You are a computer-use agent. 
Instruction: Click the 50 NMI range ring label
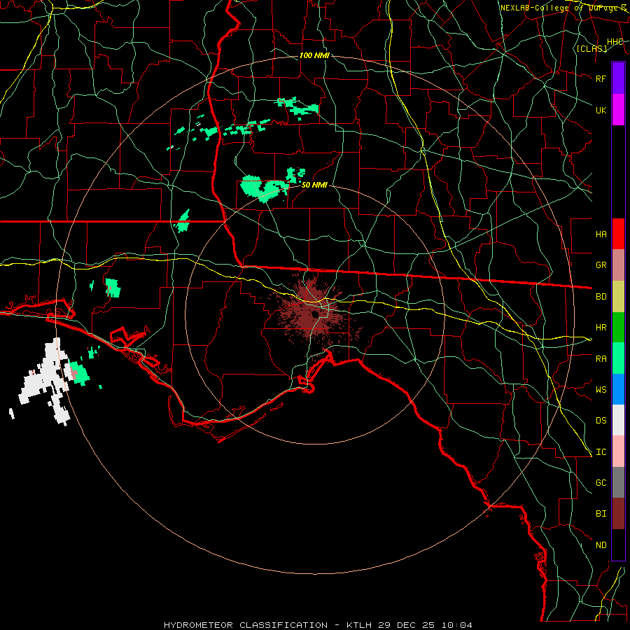coord(314,185)
